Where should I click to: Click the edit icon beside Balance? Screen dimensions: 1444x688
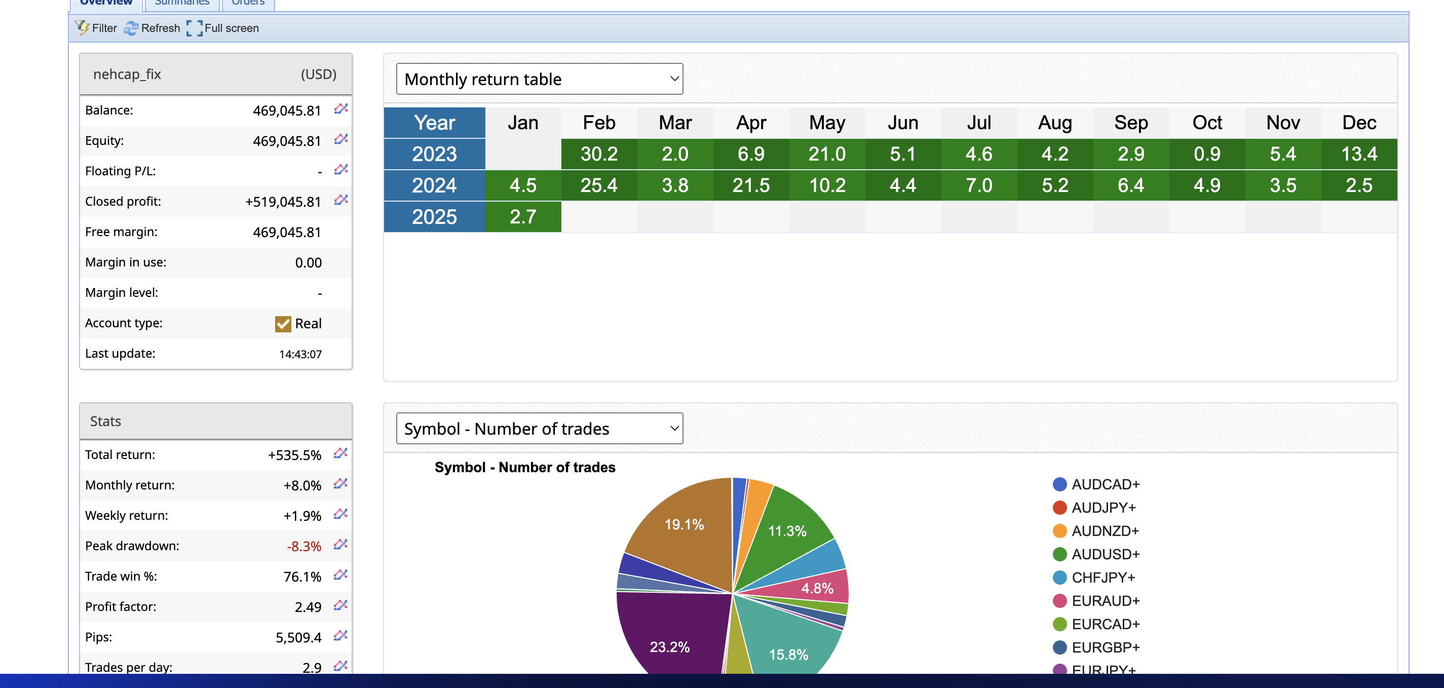click(341, 109)
